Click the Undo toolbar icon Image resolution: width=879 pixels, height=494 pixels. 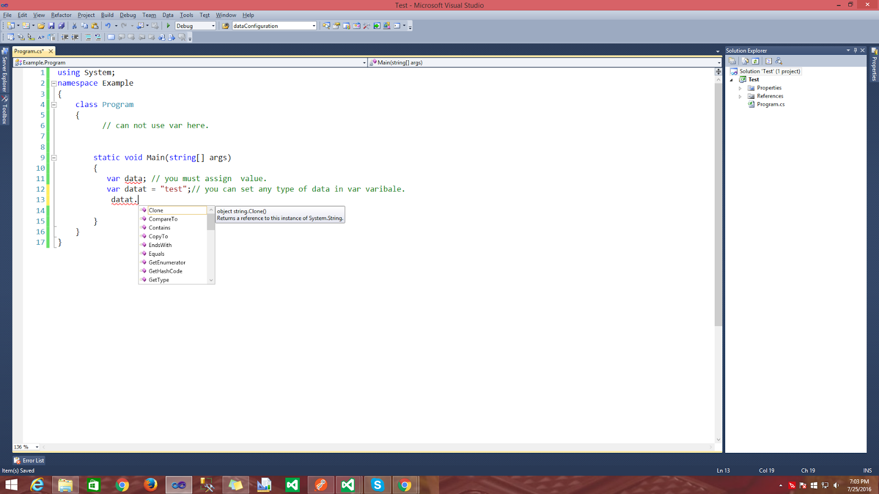coord(108,25)
